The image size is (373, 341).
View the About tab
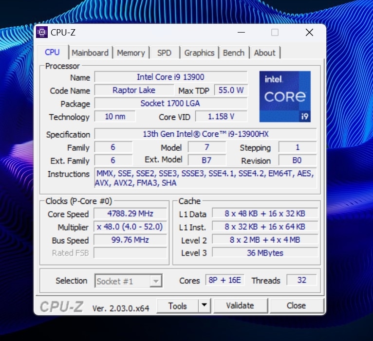(264, 53)
